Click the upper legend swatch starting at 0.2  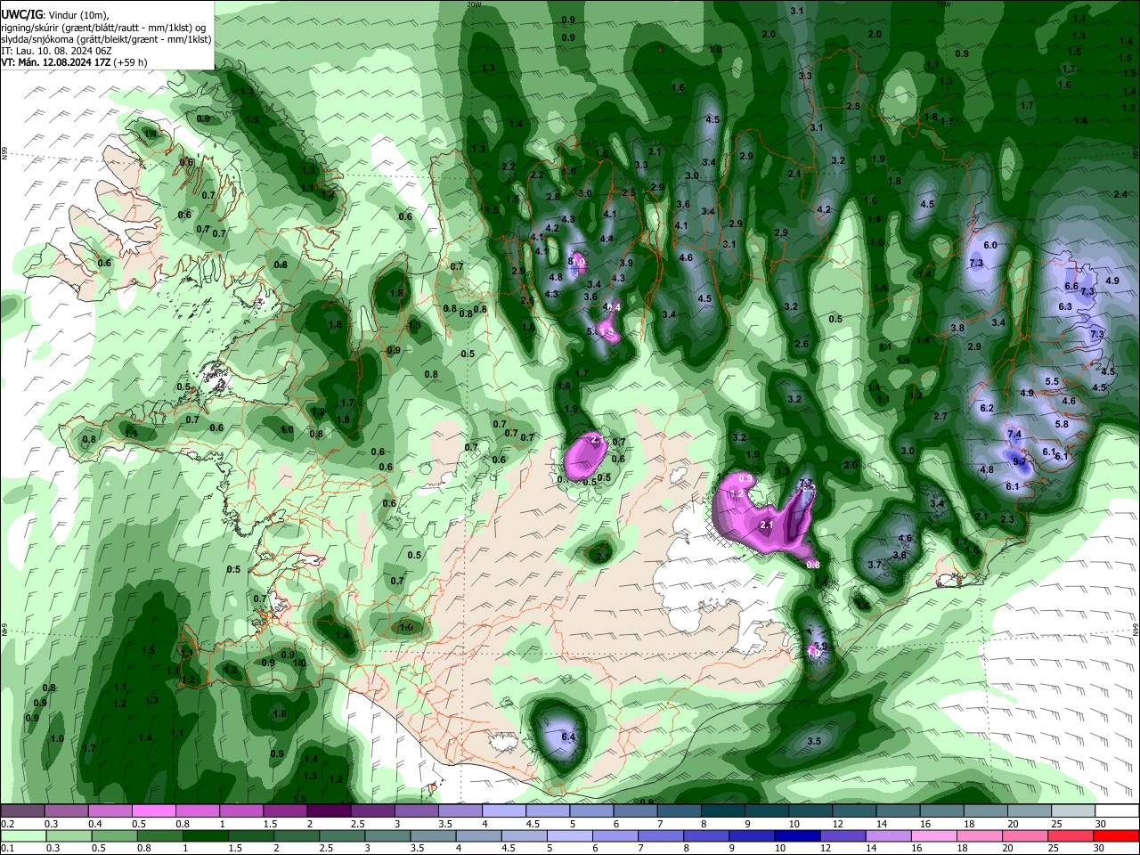(23, 811)
